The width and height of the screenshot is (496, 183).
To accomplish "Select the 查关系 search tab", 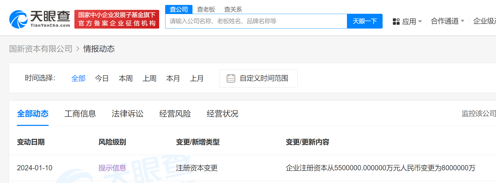I will (x=233, y=9).
